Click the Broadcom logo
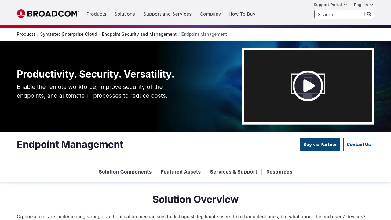 coord(48,14)
